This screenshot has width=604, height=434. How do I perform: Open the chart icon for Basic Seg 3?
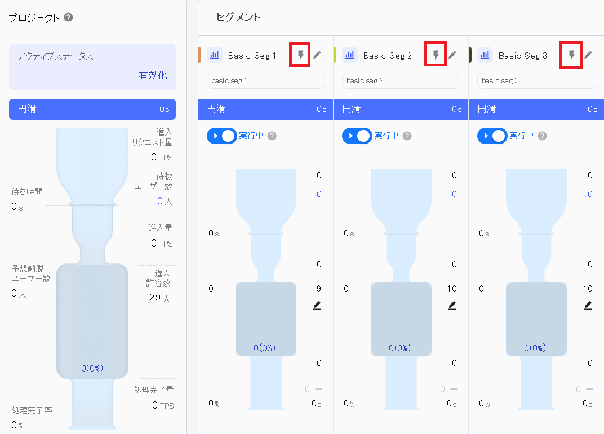click(485, 55)
